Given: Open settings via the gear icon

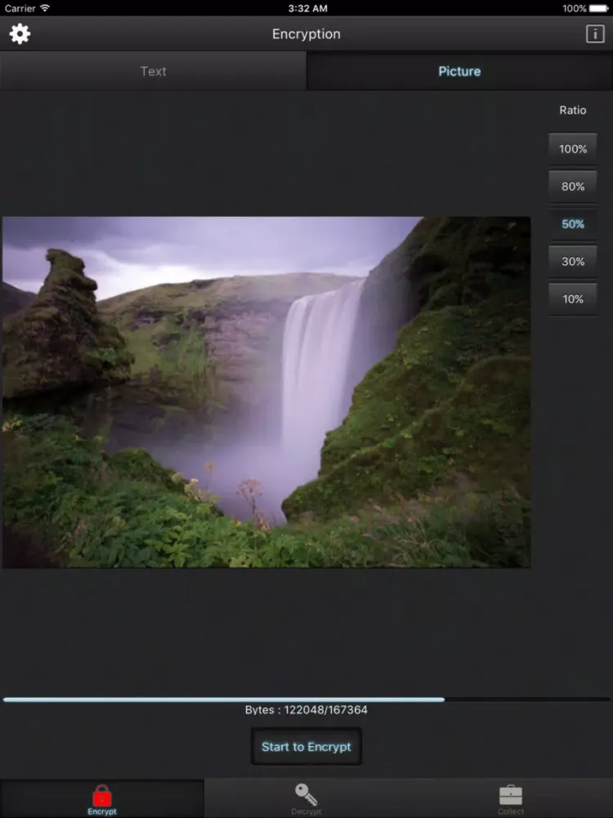Looking at the screenshot, I should [x=20, y=34].
